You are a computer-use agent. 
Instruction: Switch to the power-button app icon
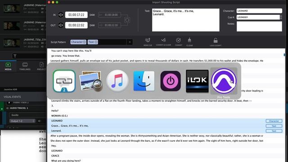point(171,81)
